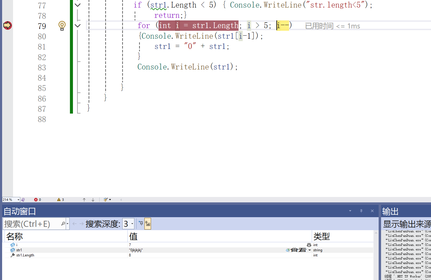Collapse the code block at line 77
This screenshot has height=280, width=431.
click(x=77, y=5)
